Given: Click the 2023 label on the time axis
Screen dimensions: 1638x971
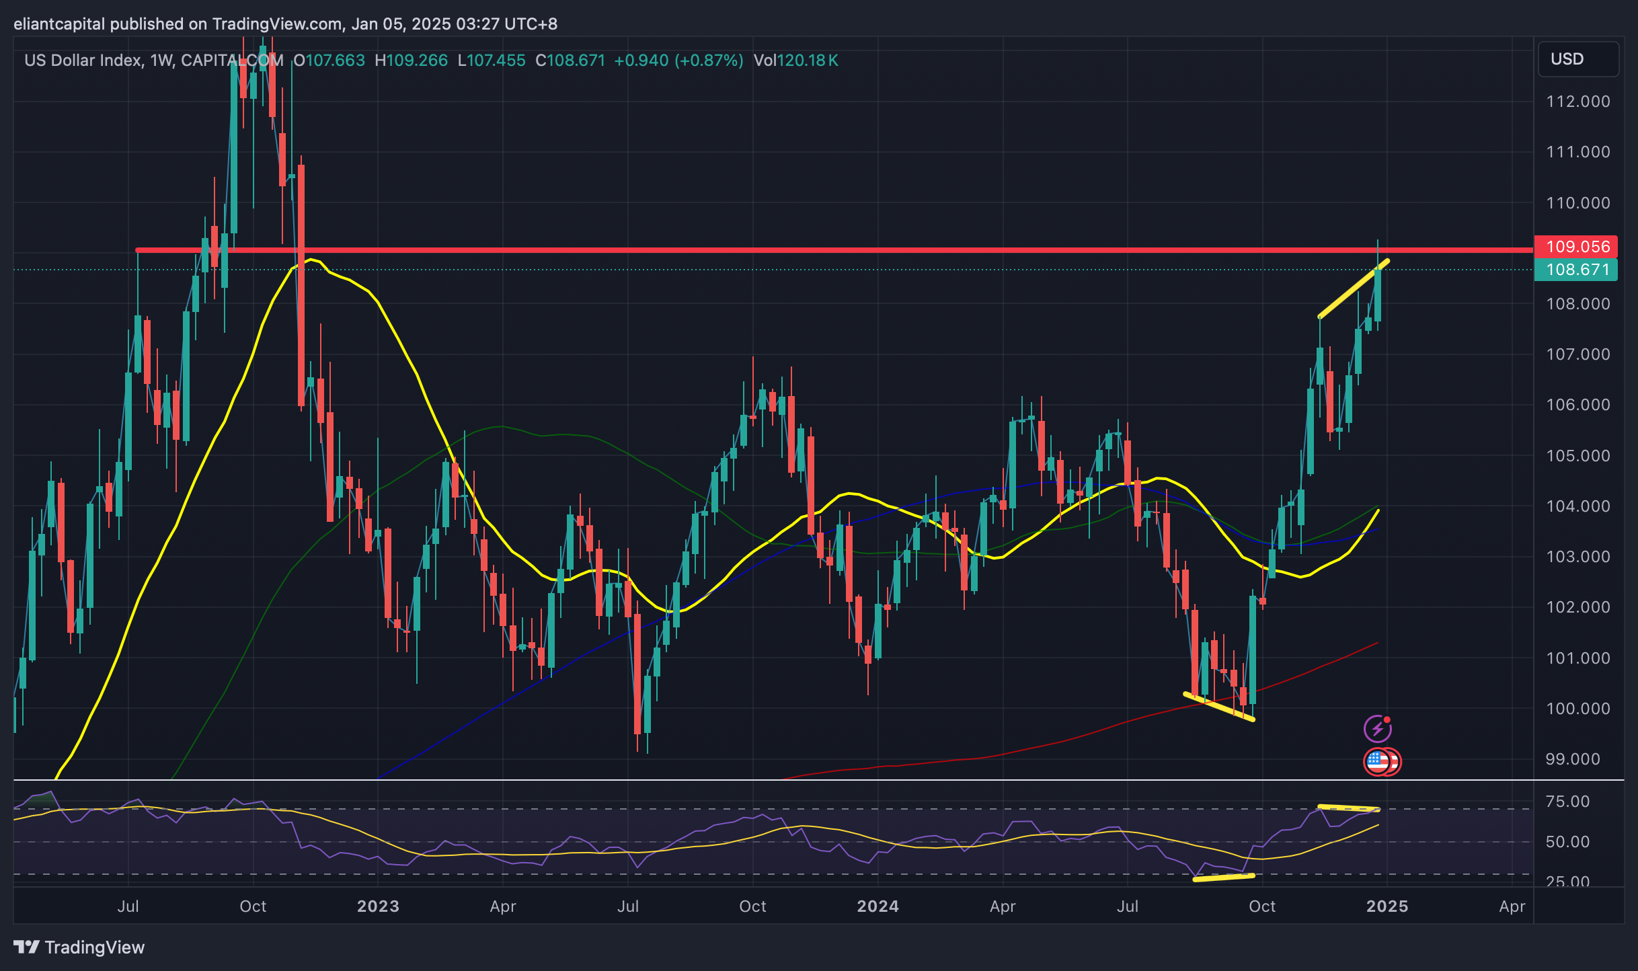Looking at the screenshot, I should point(378,906).
